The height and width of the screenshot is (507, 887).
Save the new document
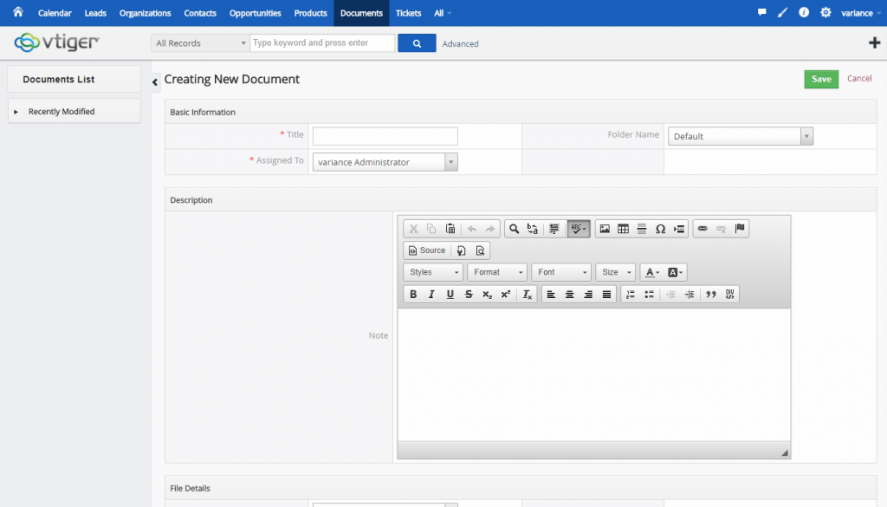820,78
